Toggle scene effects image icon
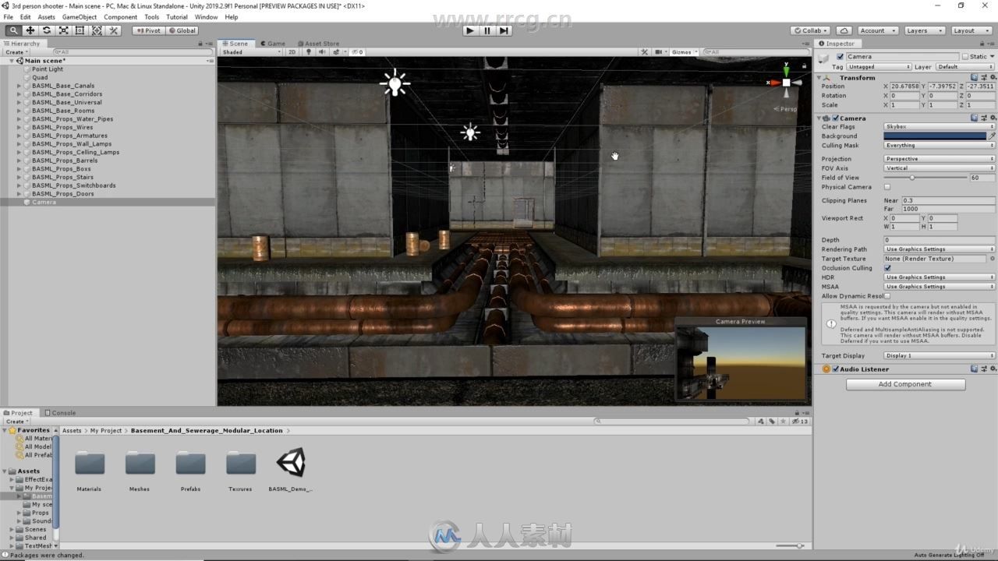The height and width of the screenshot is (561, 998). pos(336,52)
